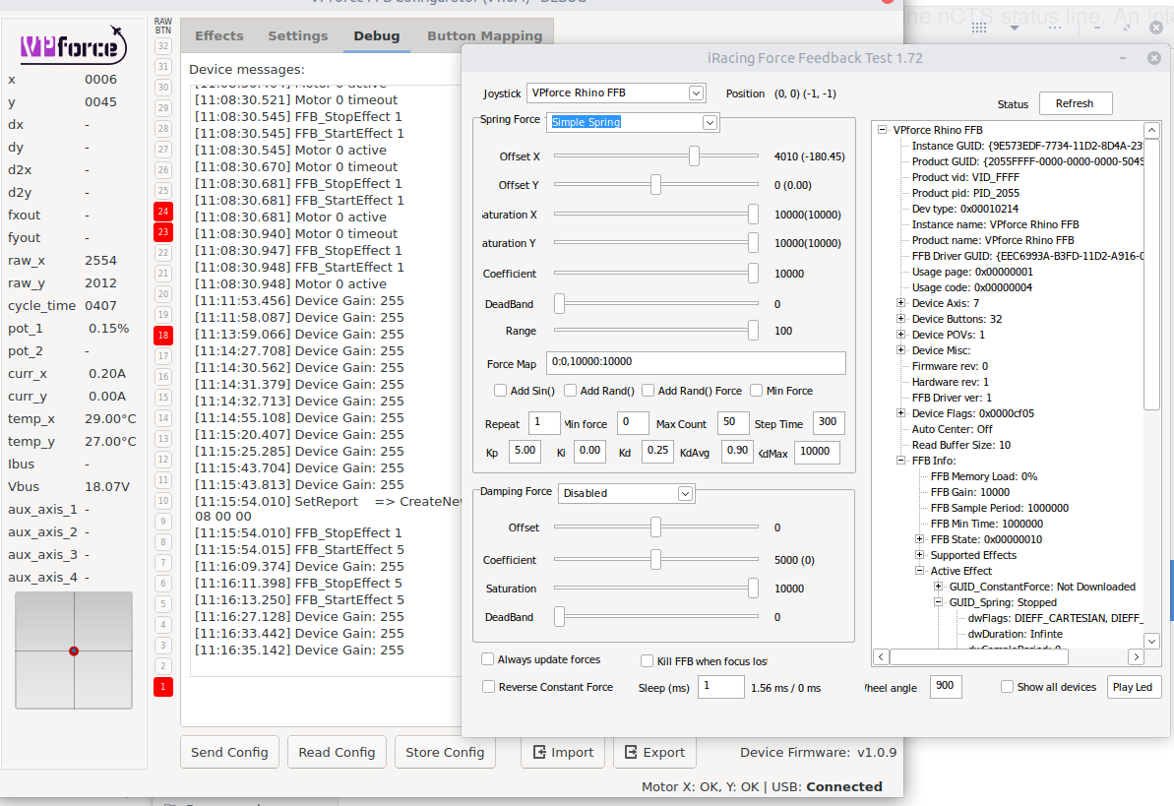This screenshot has height=806, width=1174.
Task: Click the Store Config button
Action: (x=445, y=752)
